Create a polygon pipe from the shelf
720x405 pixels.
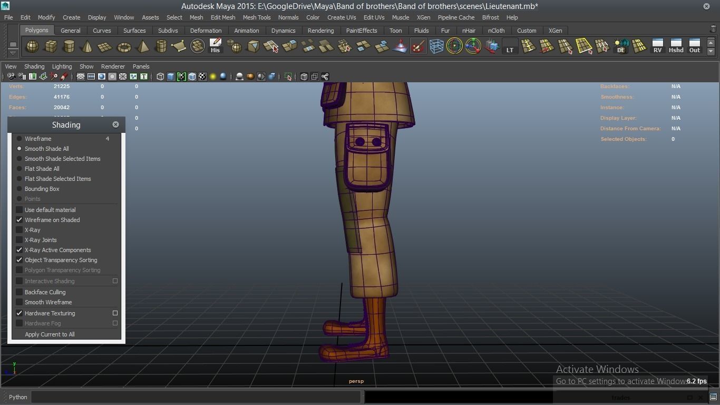[x=161, y=46]
